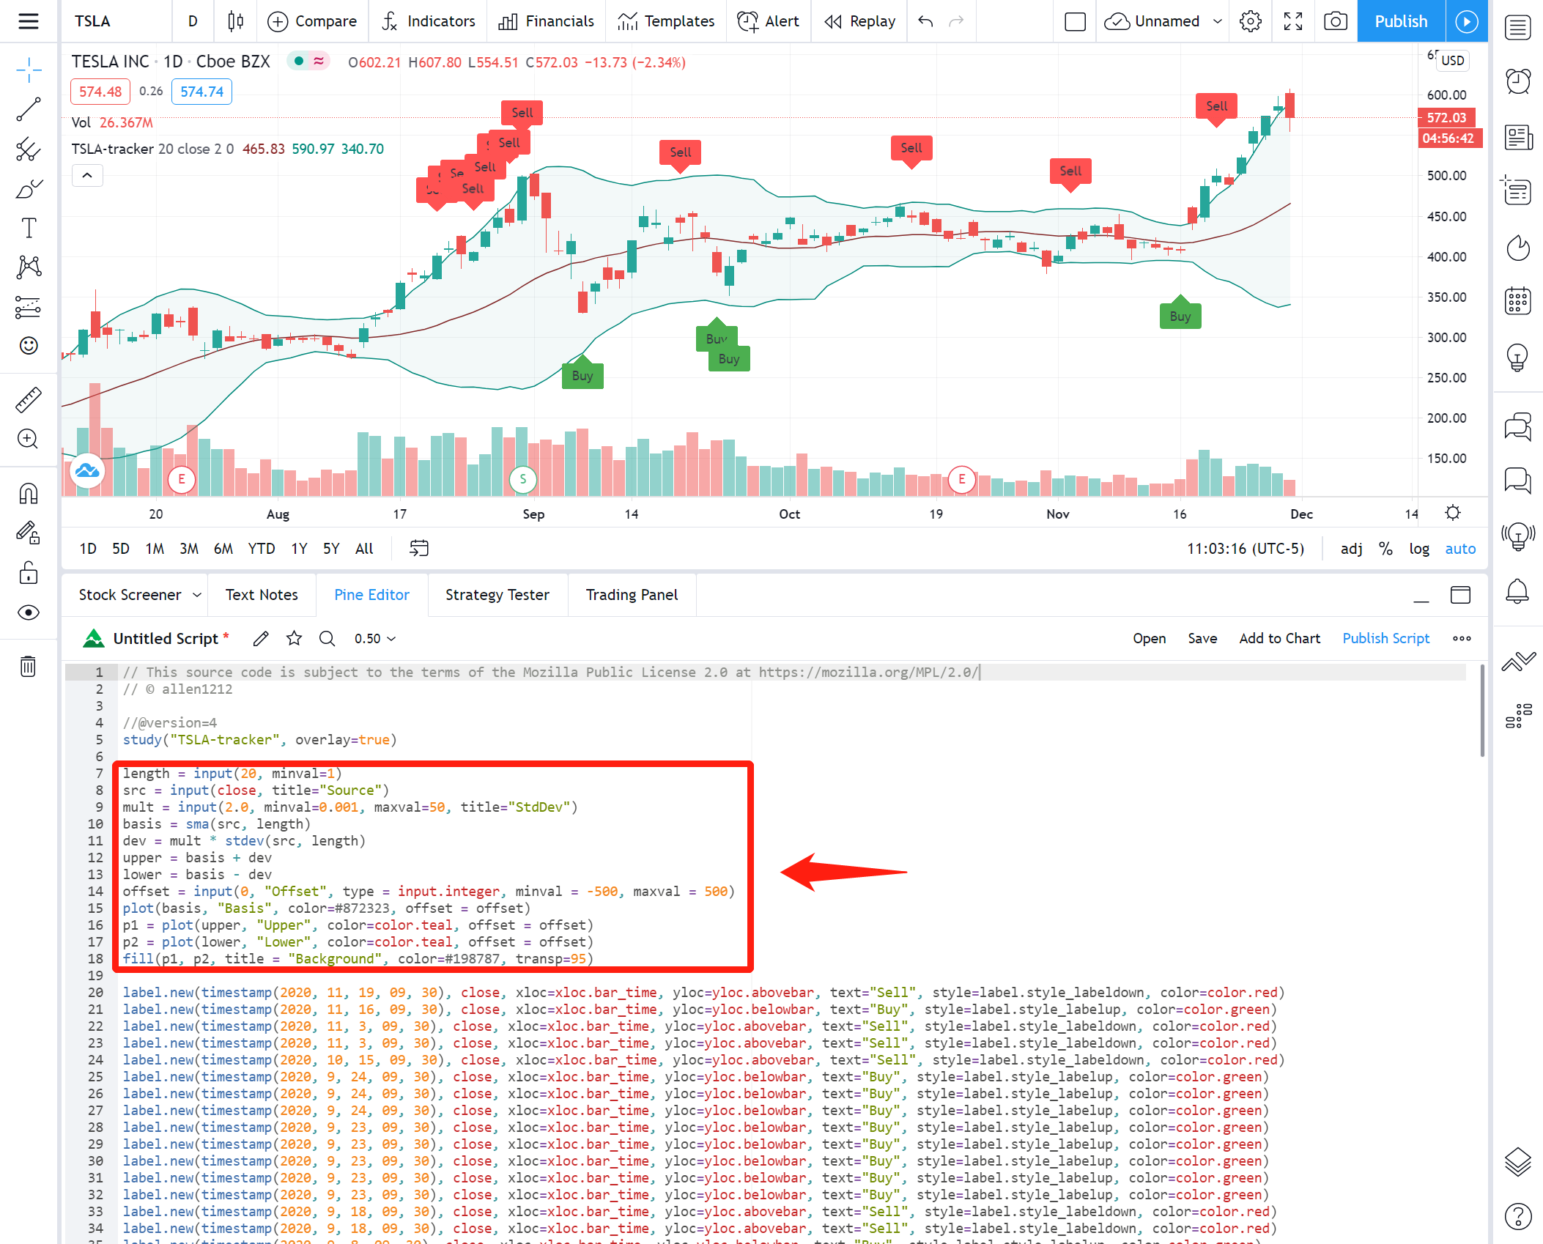1543x1244 pixels.
Task: Open the Text Notes tab
Action: click(262, 595)
